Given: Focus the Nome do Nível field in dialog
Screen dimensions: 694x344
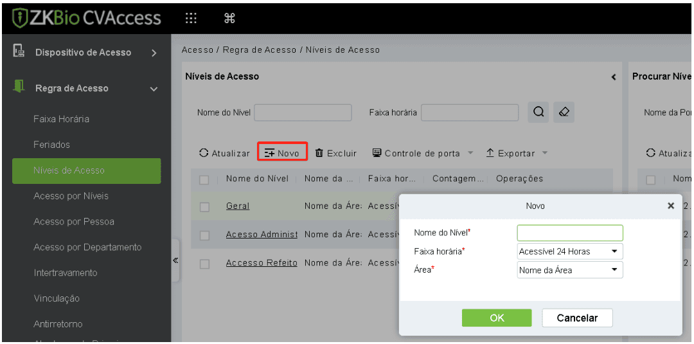Looking at the screenshot, I should [x=569, y=233].
